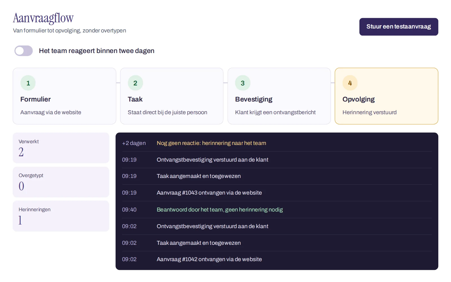Click 'Staat direct bij de juiste persoon' text
This screenshot has height=282, width=451.
click(x=167, y=112)
